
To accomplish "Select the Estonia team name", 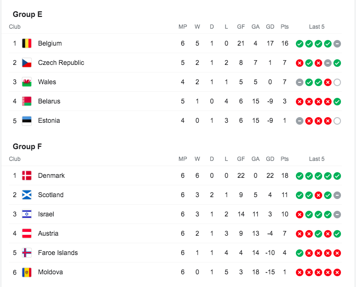I will (x=49, y=120).
